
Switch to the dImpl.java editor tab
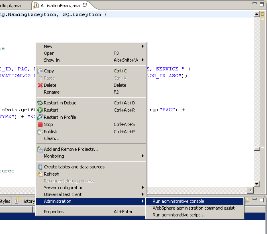click(10, 6)
